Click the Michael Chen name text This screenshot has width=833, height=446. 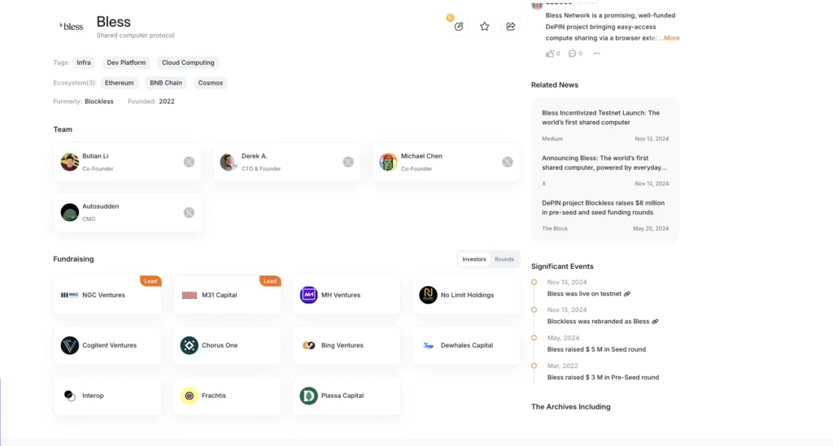coord(421,156)
